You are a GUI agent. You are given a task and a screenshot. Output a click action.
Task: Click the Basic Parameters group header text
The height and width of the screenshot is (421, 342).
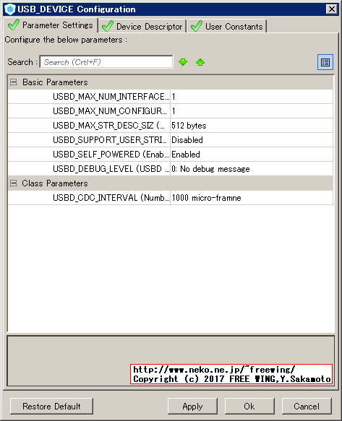[x=55, y=82]
